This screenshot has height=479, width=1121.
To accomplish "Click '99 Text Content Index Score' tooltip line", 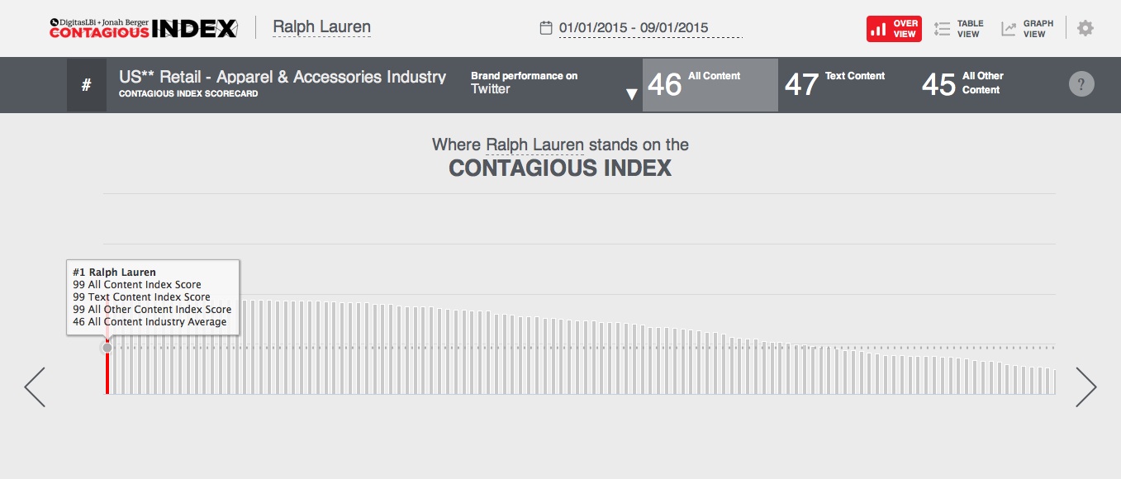I will click(x=141, y=296).
